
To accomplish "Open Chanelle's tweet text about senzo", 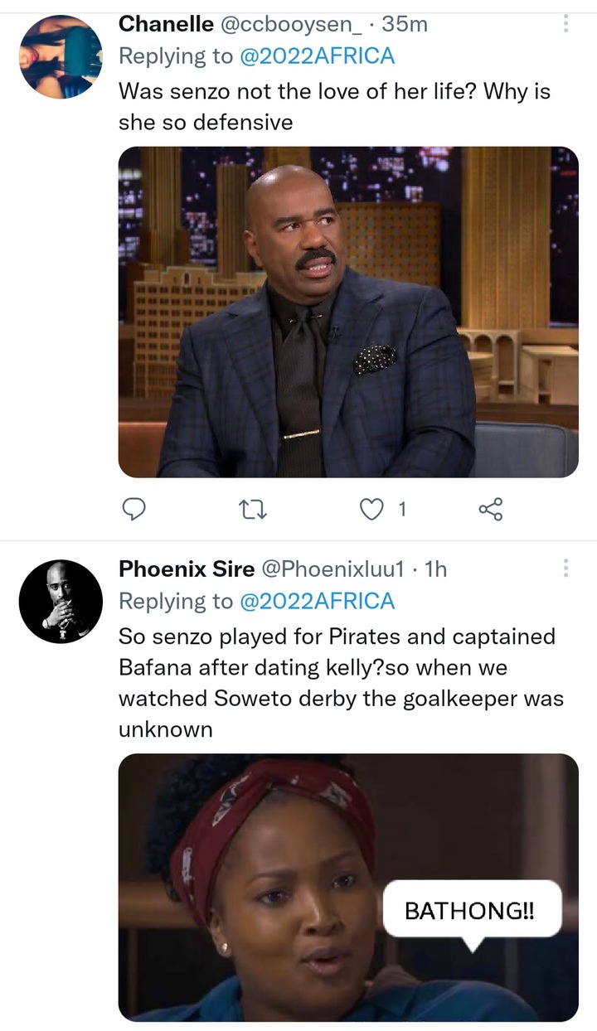I will 335,107.
